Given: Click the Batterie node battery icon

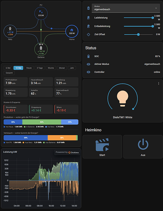Looking at the screenshot, I should click(x=41, y=48).
